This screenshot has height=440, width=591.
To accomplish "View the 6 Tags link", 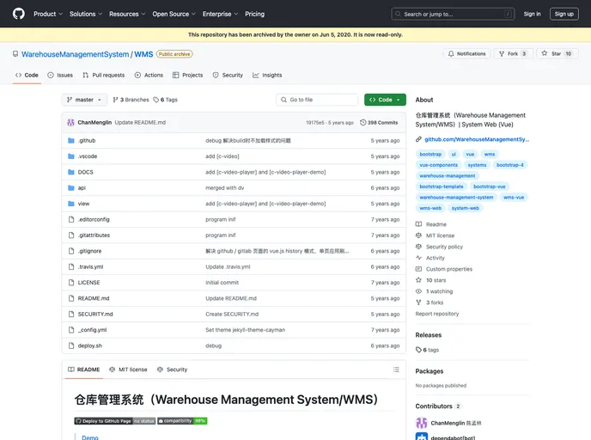I will coord(167,100).
